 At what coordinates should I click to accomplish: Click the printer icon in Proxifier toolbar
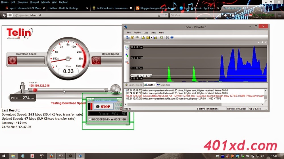tap(167, 37)
